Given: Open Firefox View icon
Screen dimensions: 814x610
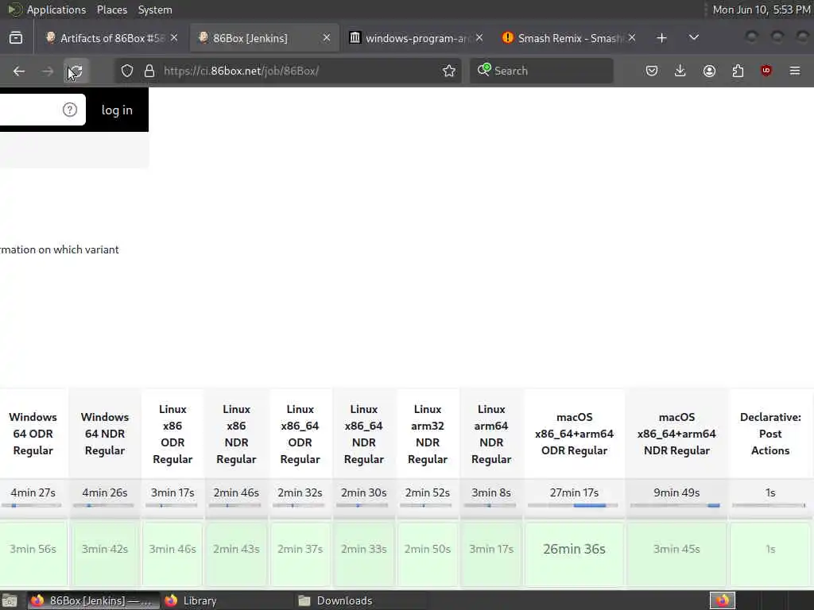Looking at the screenshot, I should coord(16,38).
